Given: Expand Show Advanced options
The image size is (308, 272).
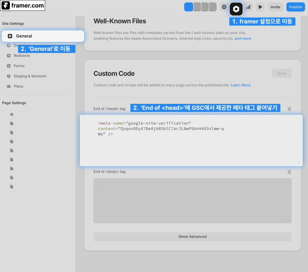Looking at the screenshot, I should pyautogui.click(x=193, y=236).
